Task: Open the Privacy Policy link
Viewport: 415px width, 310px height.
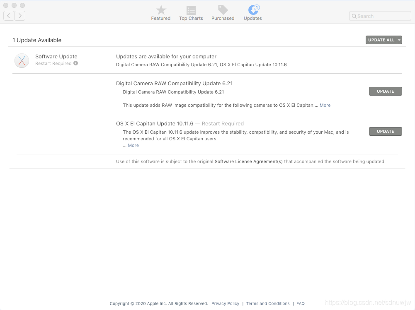Action: 225,304
